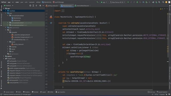Hide the project panel with minus icon

click(43, 6)
